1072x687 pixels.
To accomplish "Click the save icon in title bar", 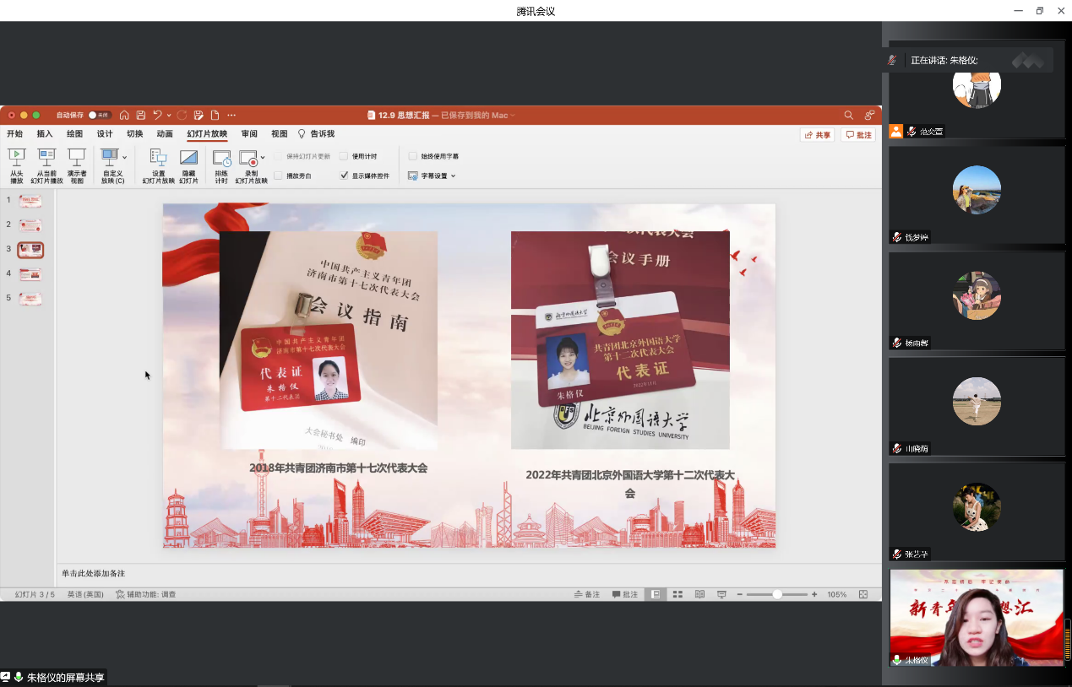I will [x=141, y=115].
